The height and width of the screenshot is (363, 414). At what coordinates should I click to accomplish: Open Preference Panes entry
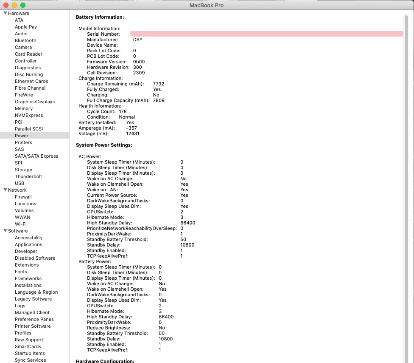click(x=34, y=319)
